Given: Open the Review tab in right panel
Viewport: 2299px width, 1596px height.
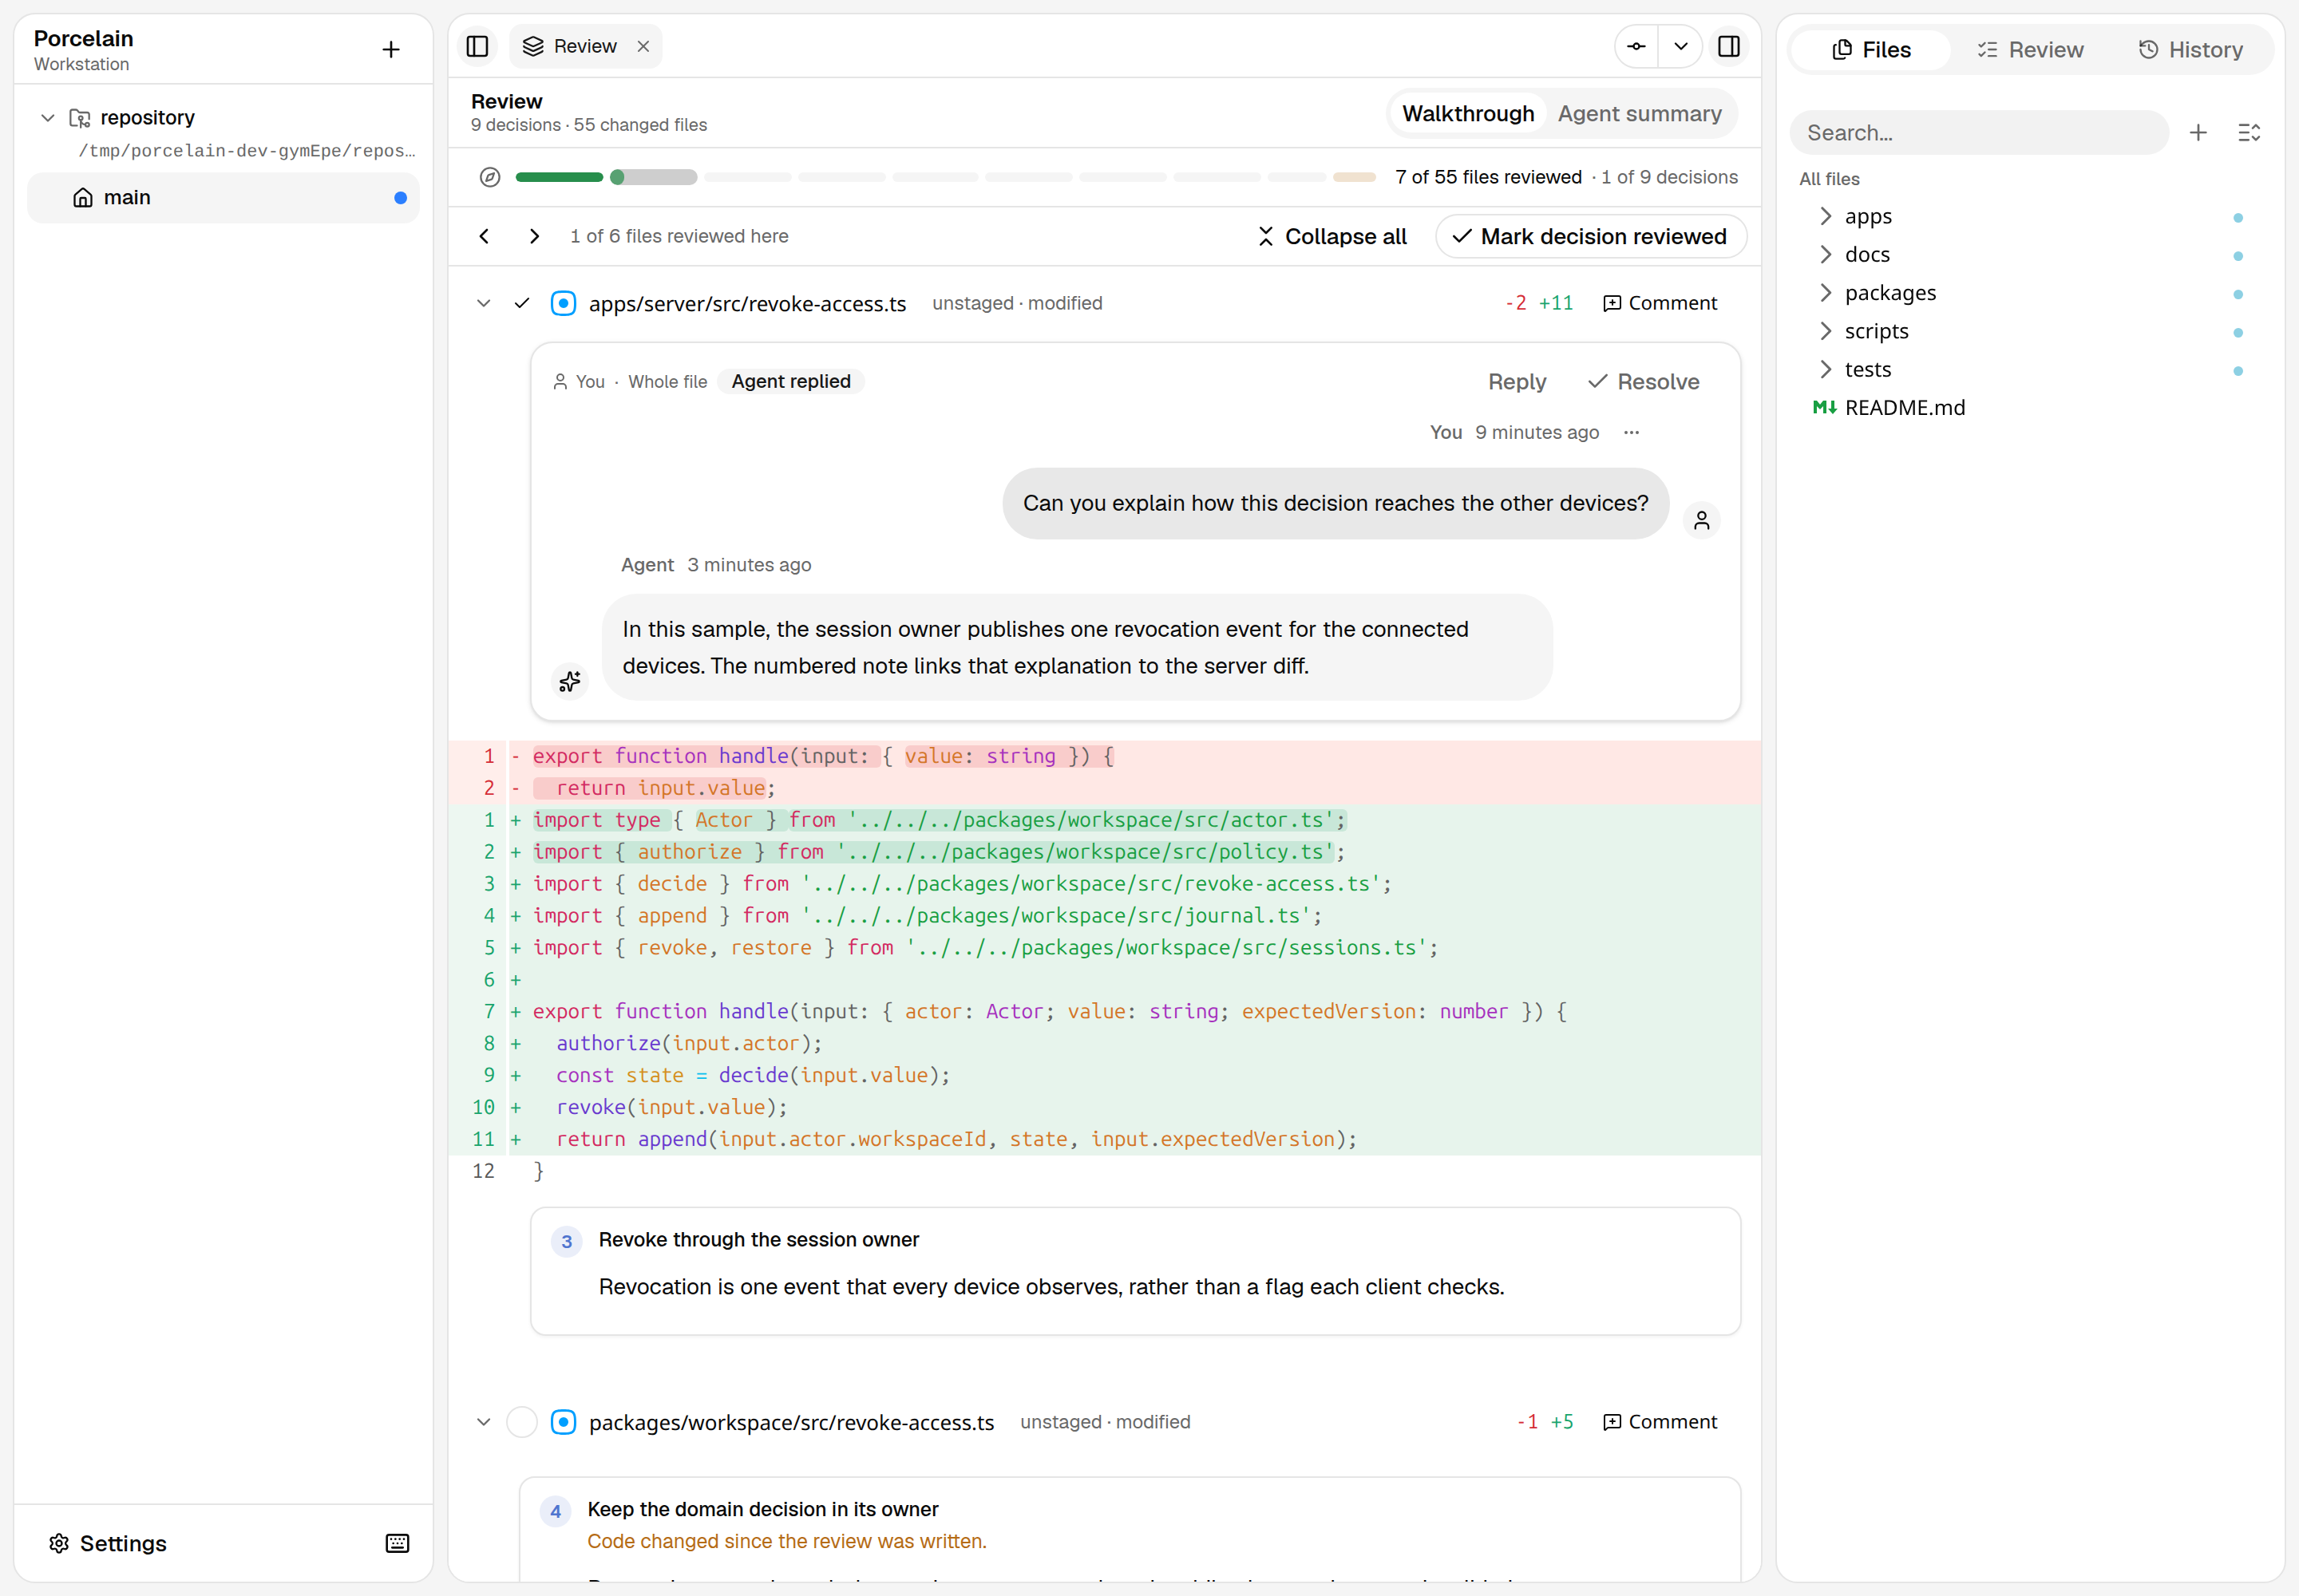Looking at the screenshot, I should click(x=2030, y=50).
